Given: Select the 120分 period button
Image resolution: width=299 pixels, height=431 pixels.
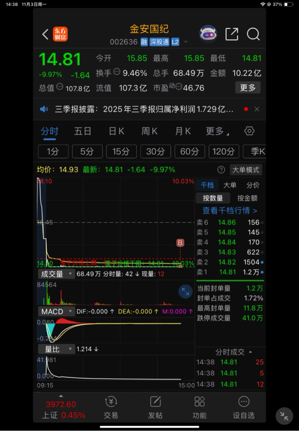Looking at the screenshot, I should coord(224,152).
